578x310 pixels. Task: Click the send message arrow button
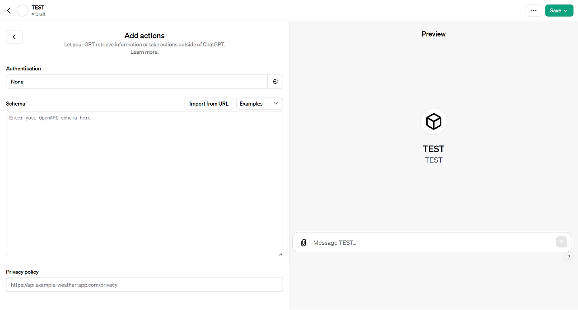(x=561, y=242)
